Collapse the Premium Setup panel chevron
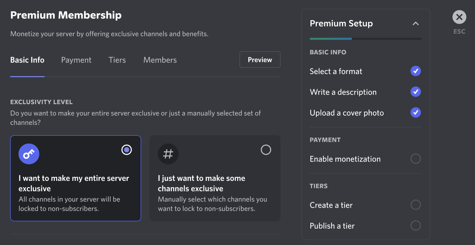 pos(415,24)
